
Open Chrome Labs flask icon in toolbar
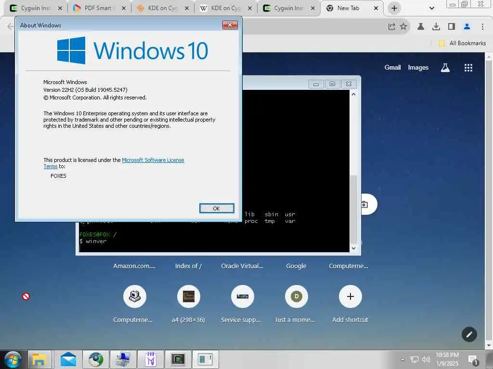pos(421,27)
